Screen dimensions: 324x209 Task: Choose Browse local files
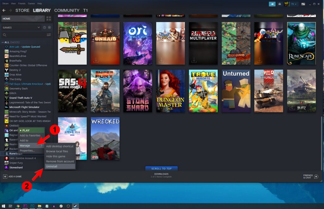(60, 151)
